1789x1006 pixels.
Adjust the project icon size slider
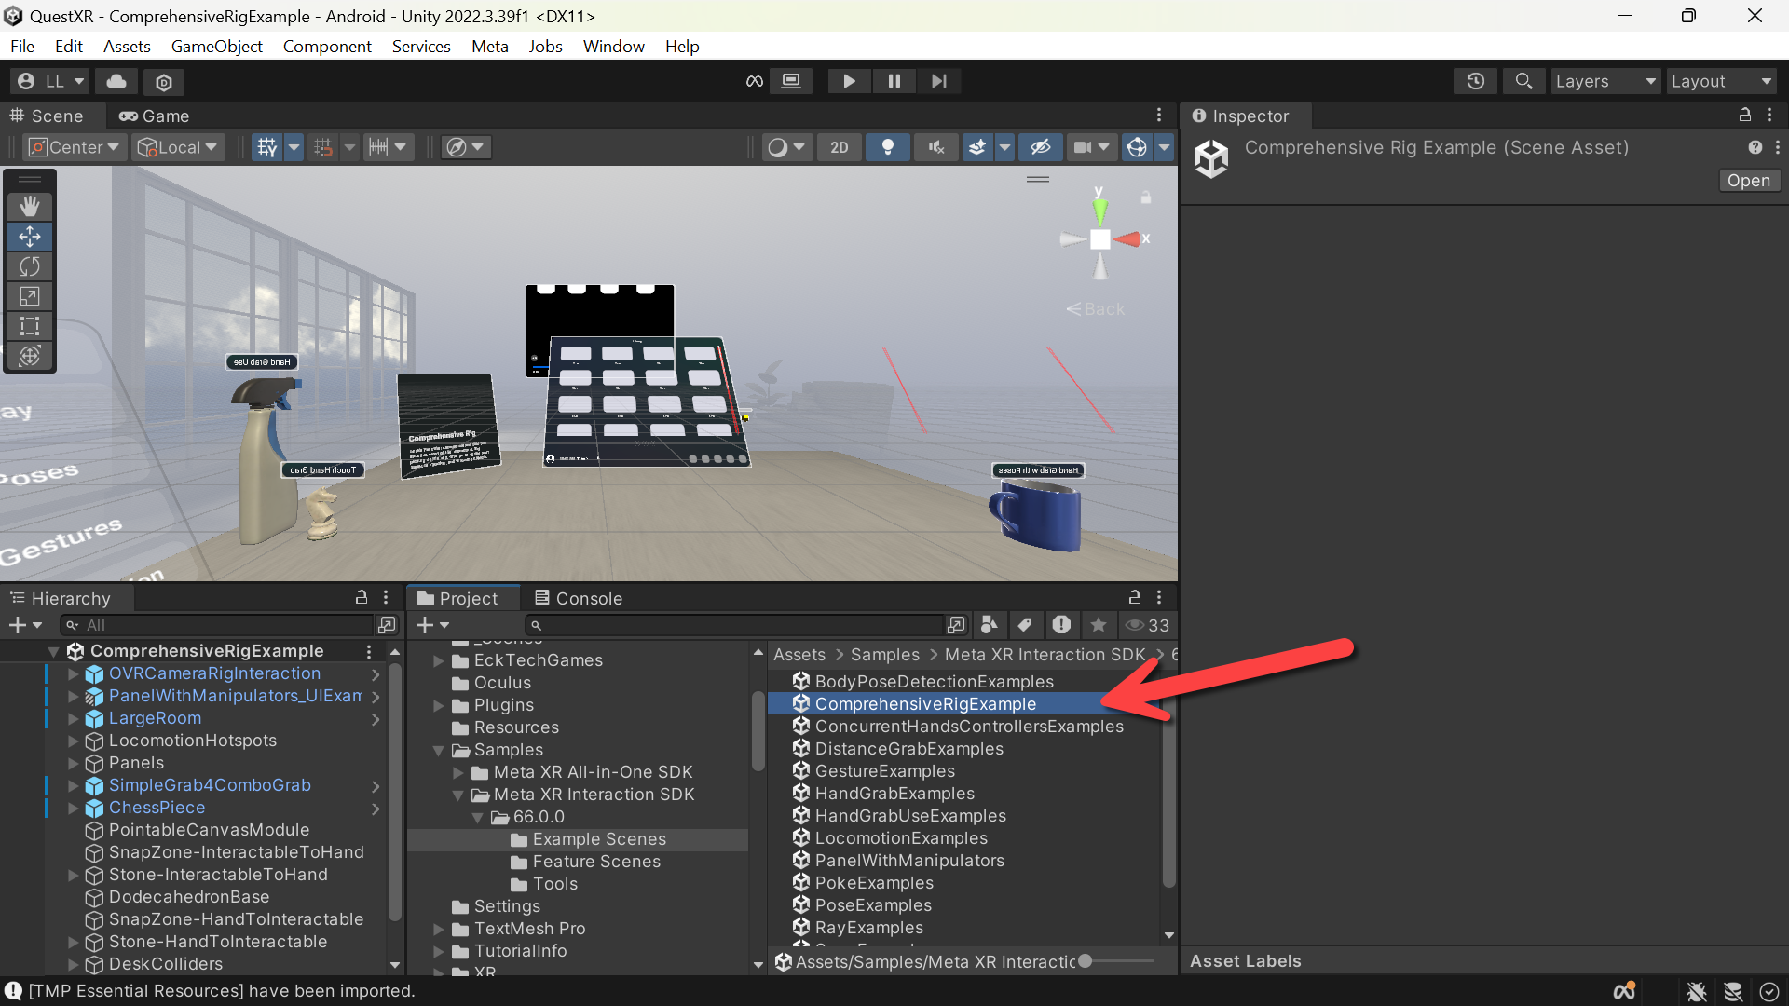(1085, 961)
